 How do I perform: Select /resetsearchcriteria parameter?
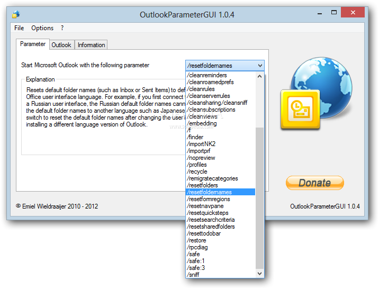(x=220, y=220)
